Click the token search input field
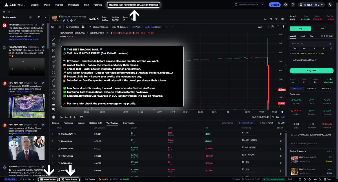The height and width of the screenshot is (182, 338). point(249,5)
